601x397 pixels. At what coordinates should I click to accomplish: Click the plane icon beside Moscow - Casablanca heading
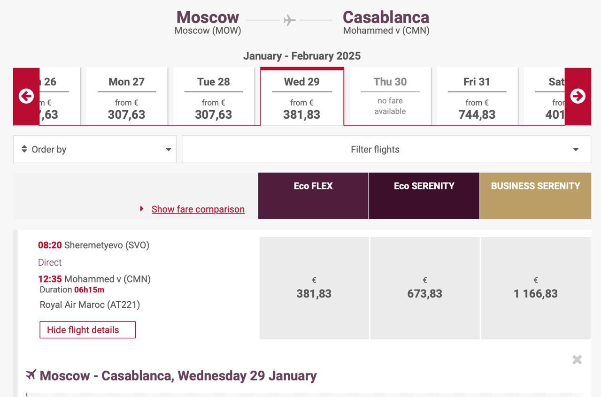(31, 375)
